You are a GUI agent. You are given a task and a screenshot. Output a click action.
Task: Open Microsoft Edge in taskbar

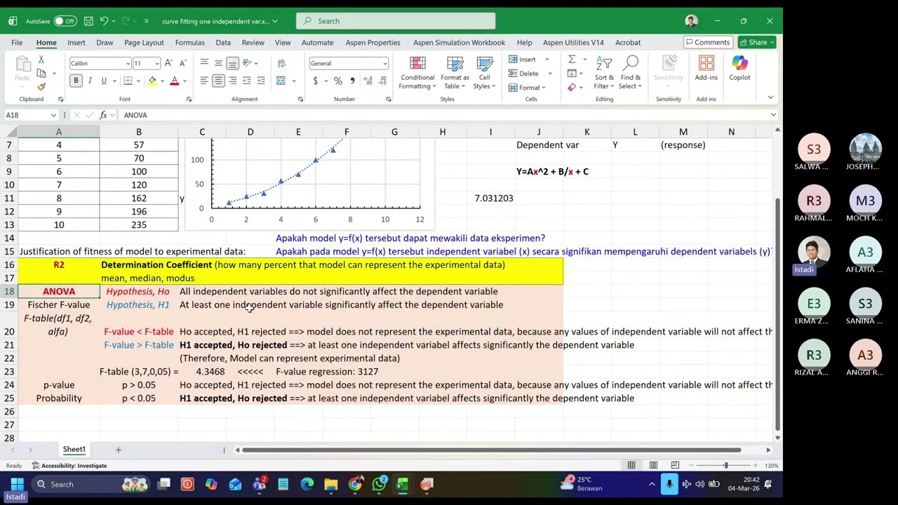click(x=307, y=484)
